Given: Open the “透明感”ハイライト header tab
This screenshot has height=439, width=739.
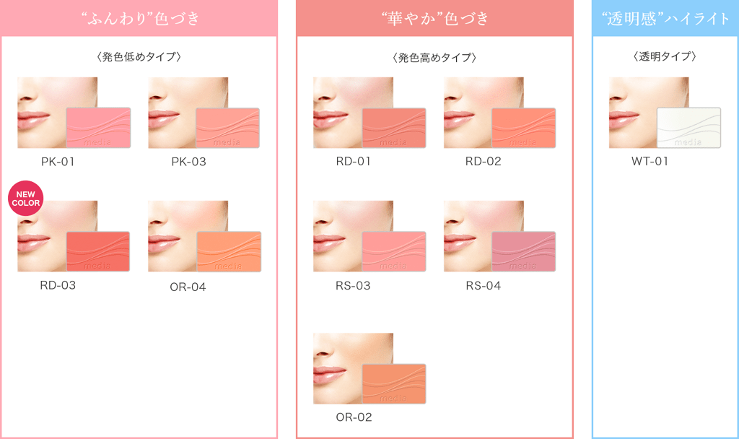Looking at the screenshot, I should point(665,18).
